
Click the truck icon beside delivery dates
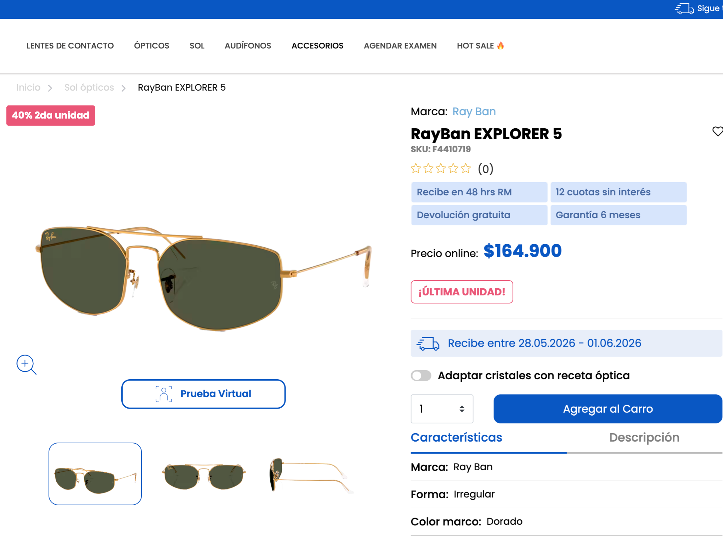click(428, 344)
